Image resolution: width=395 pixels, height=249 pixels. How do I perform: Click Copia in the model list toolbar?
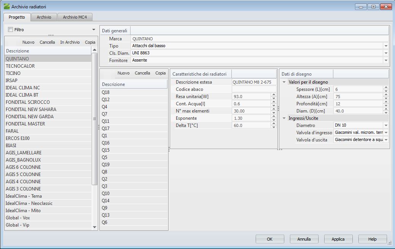click(160, 73)
